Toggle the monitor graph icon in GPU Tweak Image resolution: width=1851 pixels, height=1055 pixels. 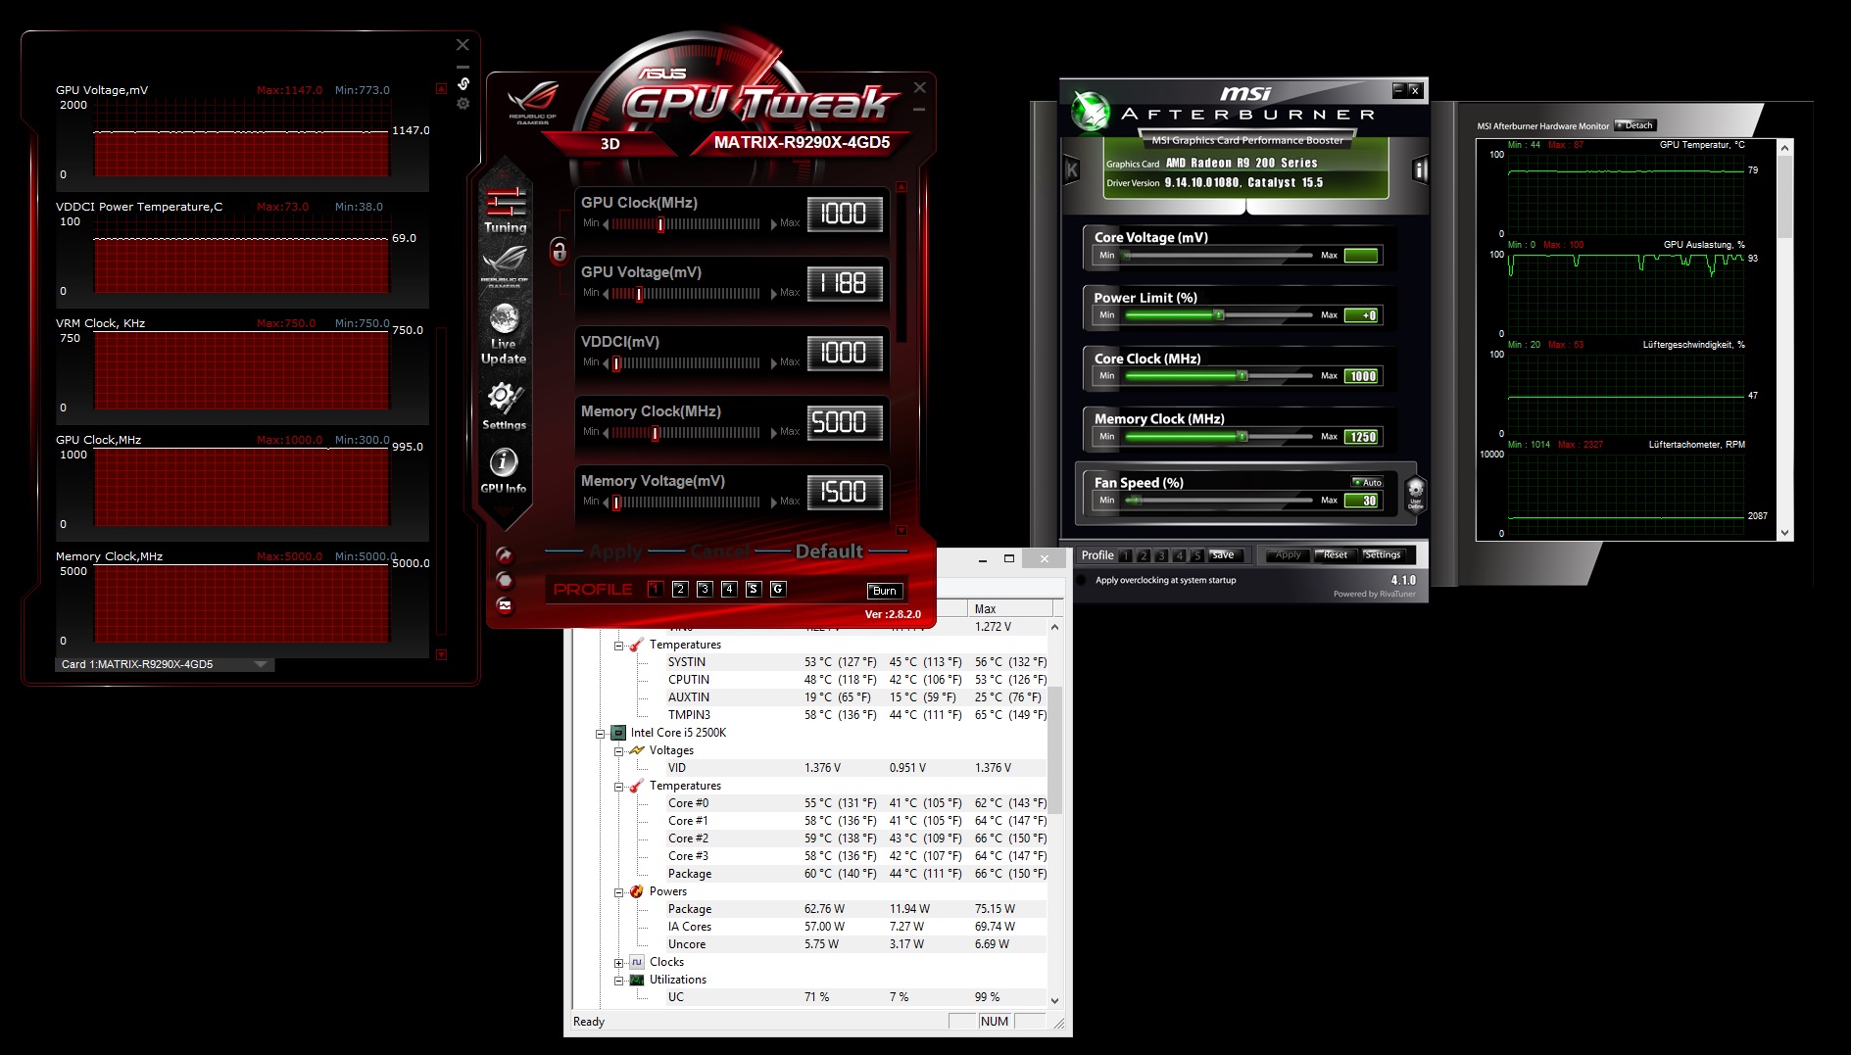point(504,605)
